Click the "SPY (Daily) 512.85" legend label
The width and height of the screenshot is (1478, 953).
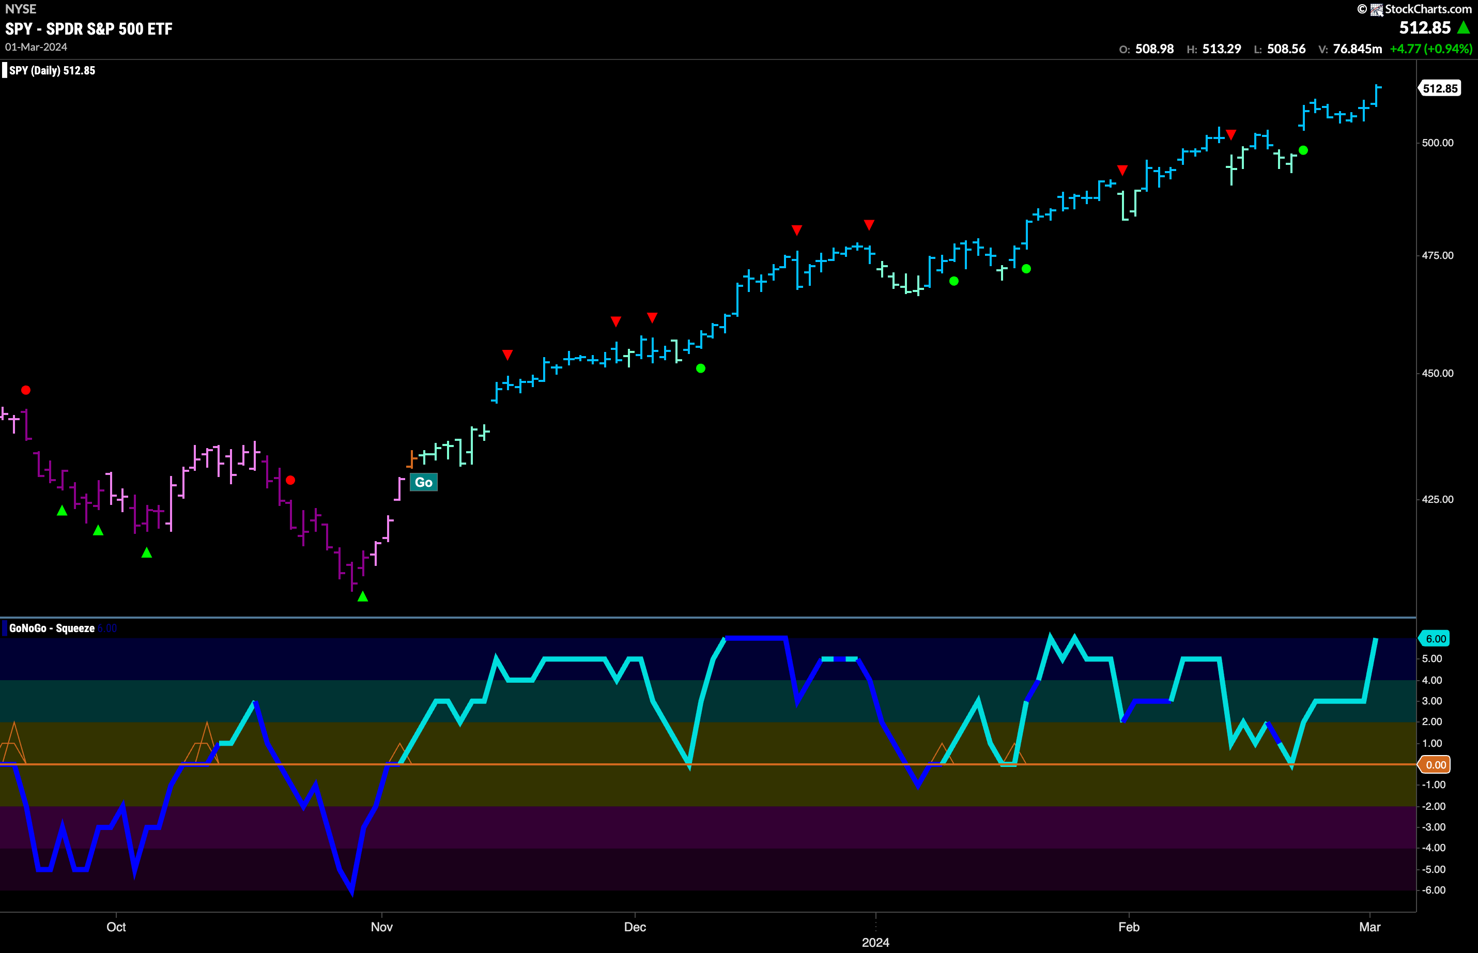[53, 71]
